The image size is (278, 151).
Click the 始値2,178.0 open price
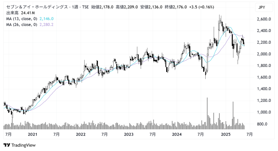102,7
